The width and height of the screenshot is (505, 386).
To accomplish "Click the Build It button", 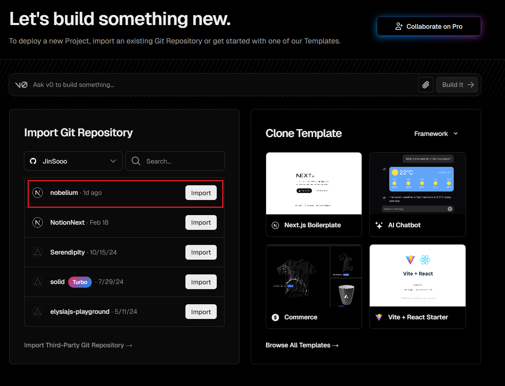I will tap(457, 85).
